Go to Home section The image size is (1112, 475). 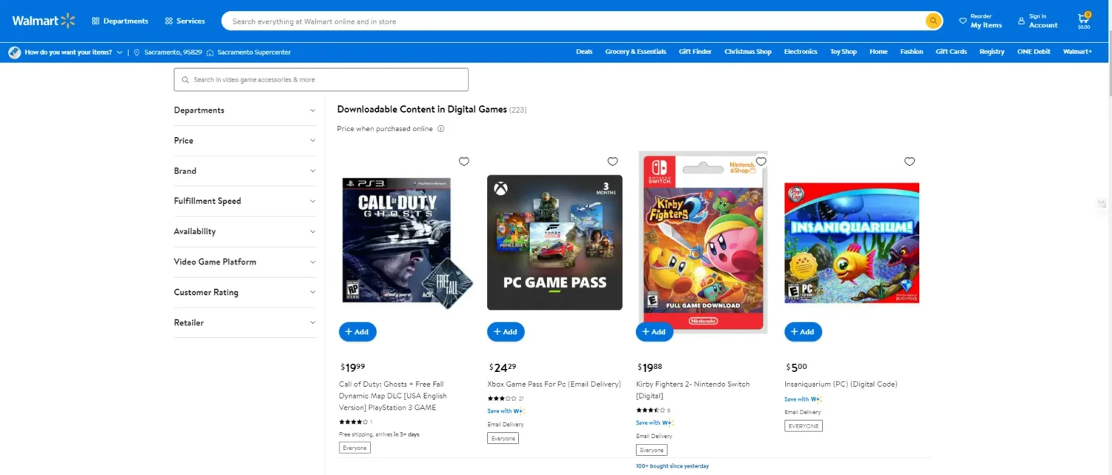(878, 52)
